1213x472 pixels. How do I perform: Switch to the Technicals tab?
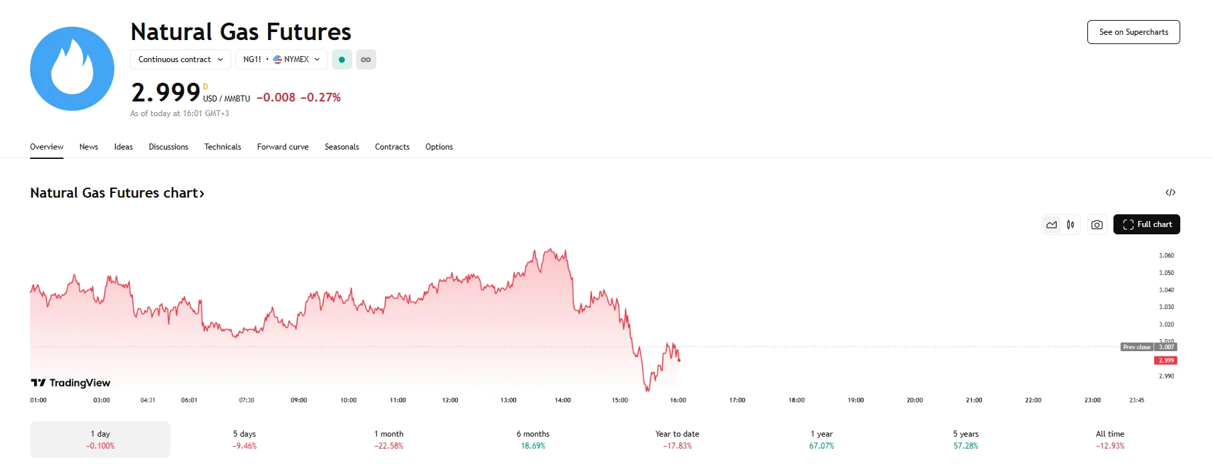click(x=223, y=147)
